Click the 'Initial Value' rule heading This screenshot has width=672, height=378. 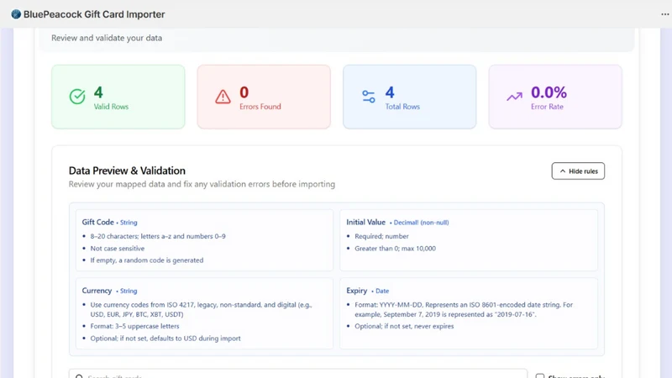pos(365,222)
